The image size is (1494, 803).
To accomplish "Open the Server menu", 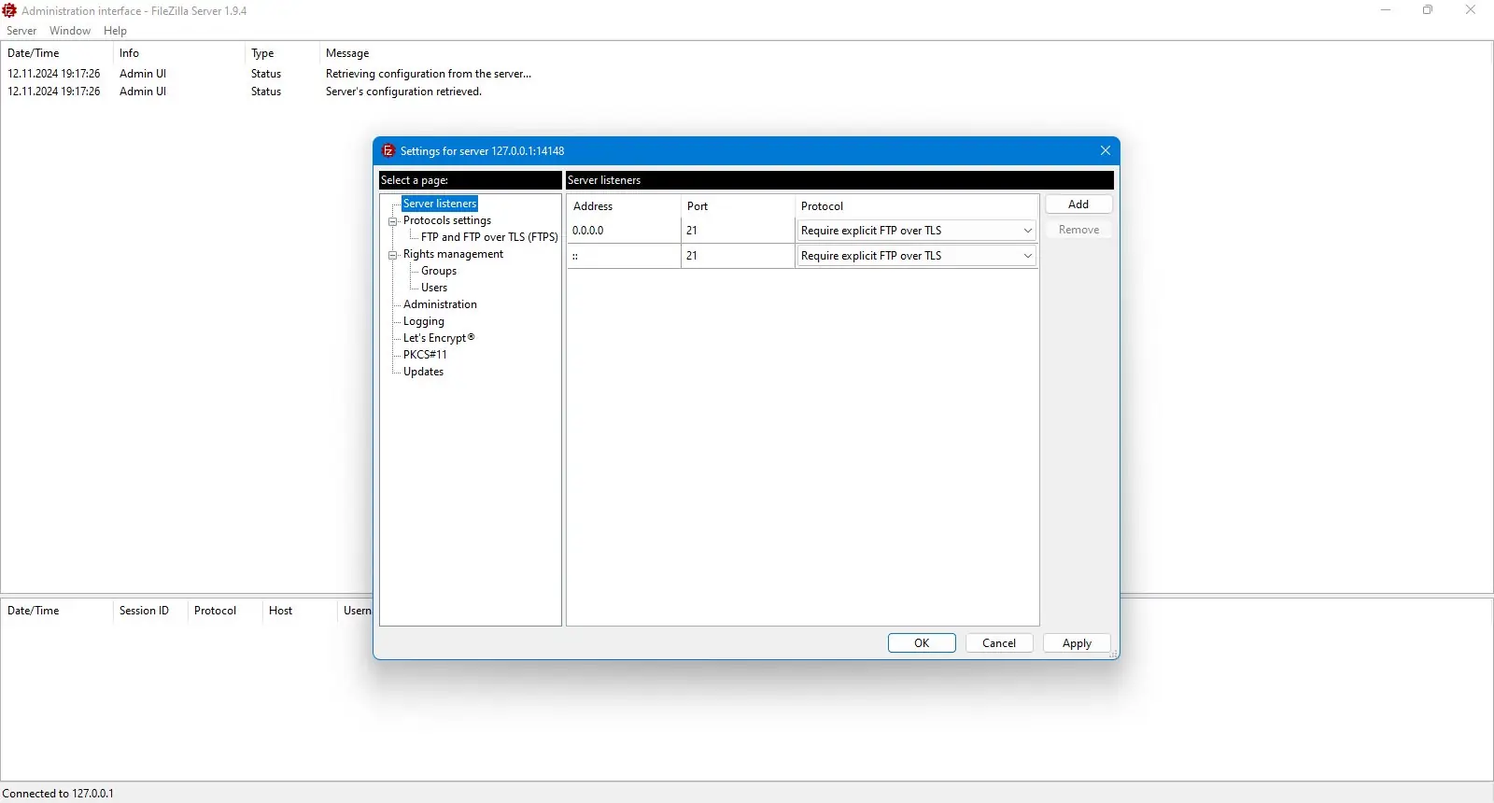I will pyautogui.click(x=21, y=31).
